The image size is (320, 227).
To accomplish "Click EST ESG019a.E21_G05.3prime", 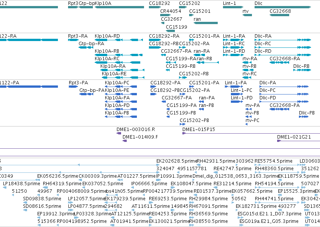I will pos(241,225).
